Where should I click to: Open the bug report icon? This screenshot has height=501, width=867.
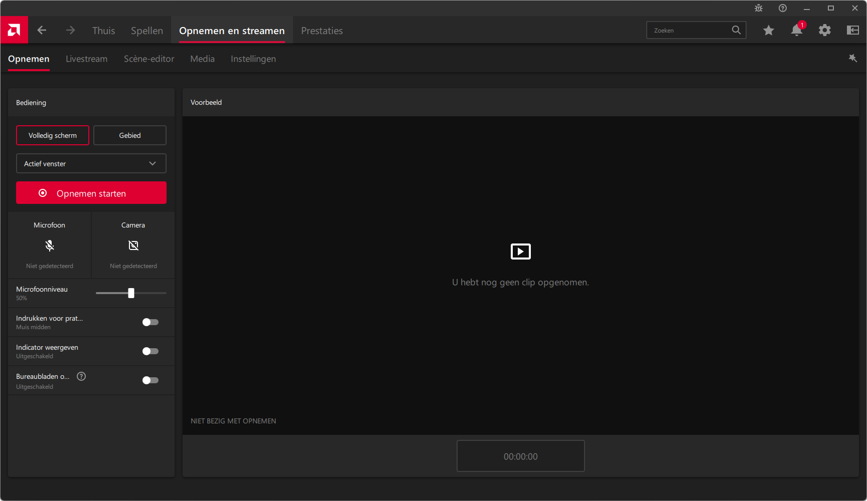coord(758,8)
